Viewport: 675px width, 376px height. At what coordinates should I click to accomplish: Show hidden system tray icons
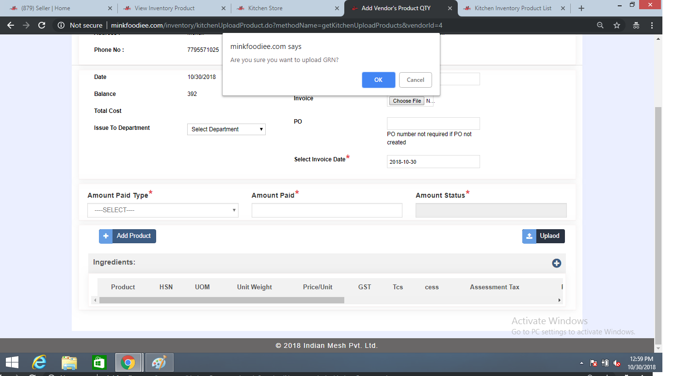[581, 363]
